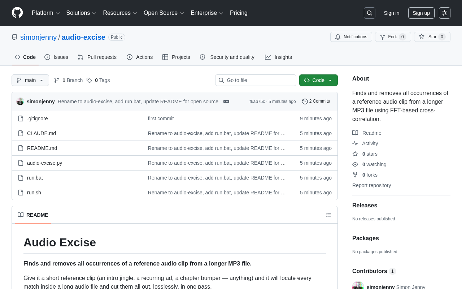View the 0 watching link

click(x=369, y=164)
